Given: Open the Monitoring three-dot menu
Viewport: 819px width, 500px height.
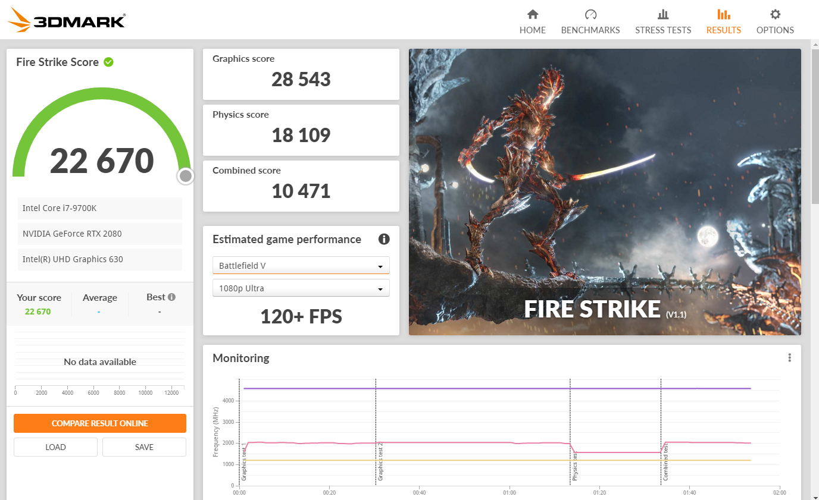Looking at the screenshot, I should [x=789, y=357].
